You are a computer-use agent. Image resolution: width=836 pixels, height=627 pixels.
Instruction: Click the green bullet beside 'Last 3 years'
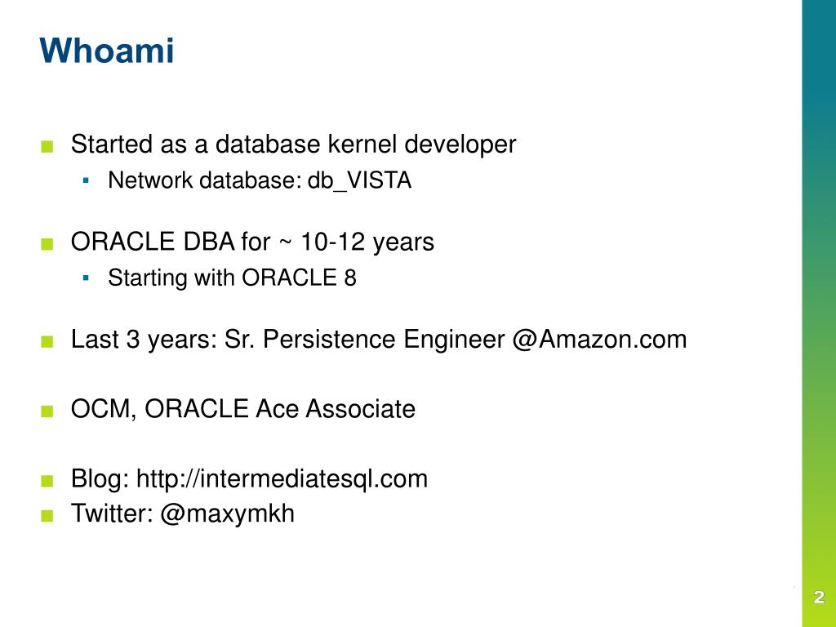[x=47, y=341]
